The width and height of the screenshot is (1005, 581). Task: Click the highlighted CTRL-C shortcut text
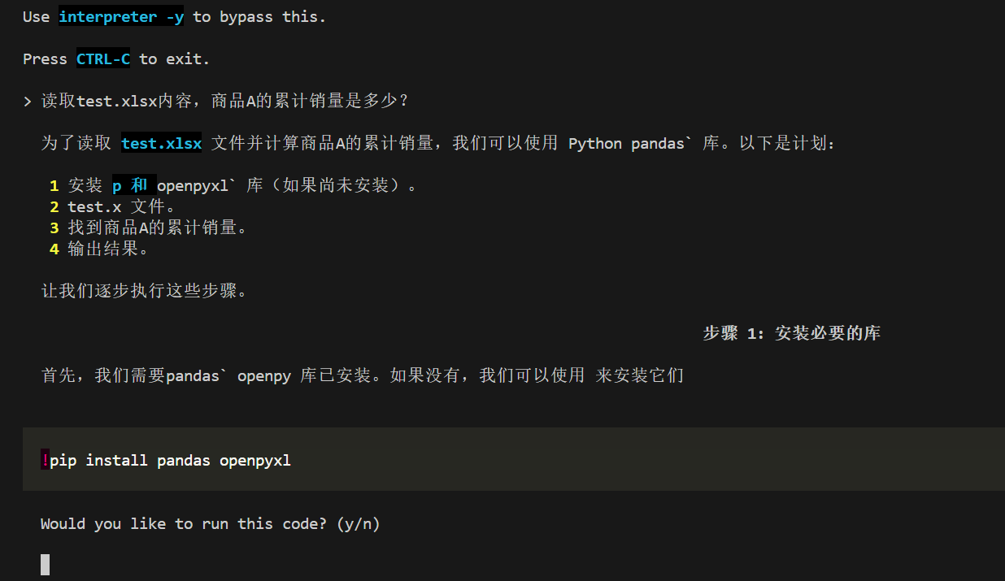(103, 59)
